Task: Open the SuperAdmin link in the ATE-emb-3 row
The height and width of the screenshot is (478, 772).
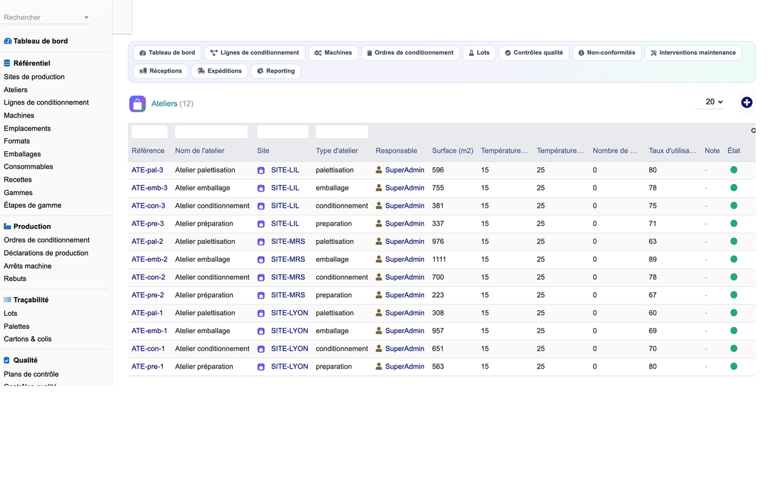Action: click(405, 188)
